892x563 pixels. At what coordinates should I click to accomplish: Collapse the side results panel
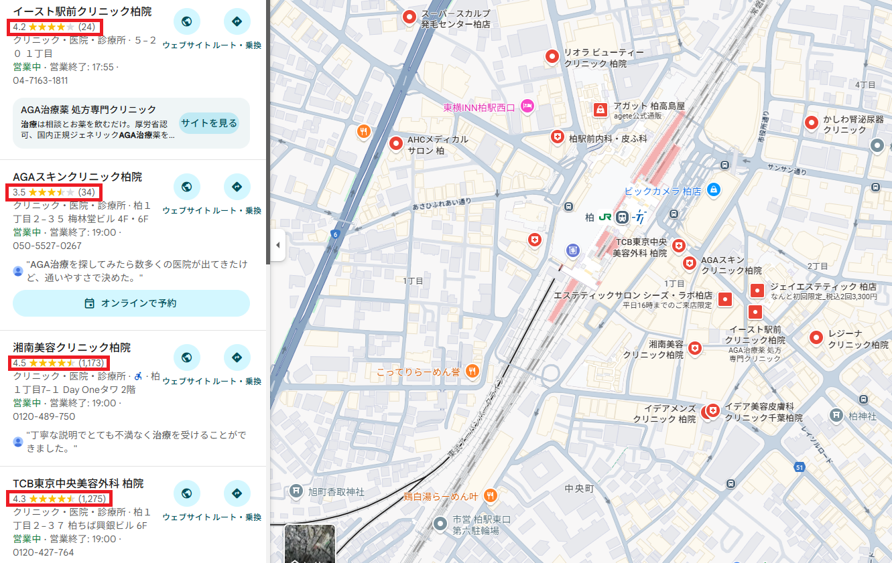(278, 246)
